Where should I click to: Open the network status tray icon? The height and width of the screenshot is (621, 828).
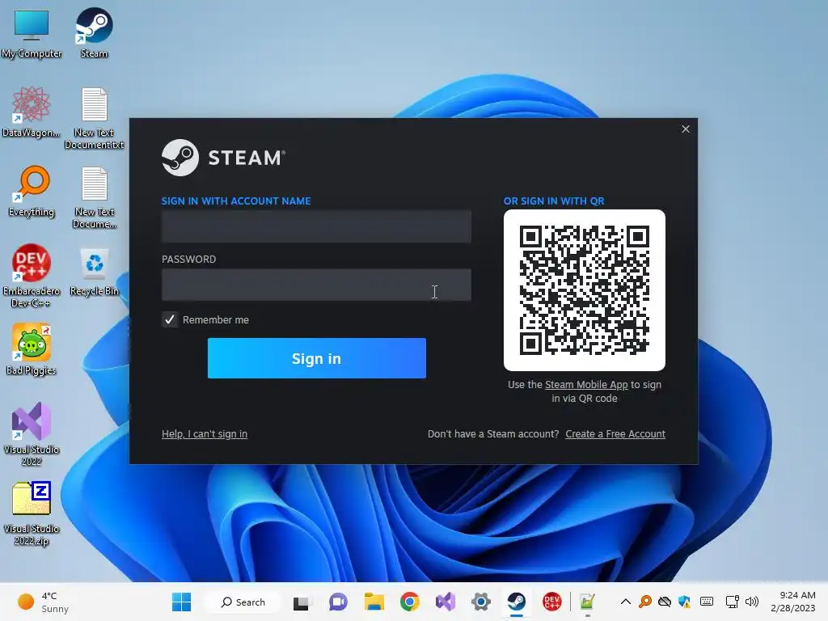coord(732,602)
